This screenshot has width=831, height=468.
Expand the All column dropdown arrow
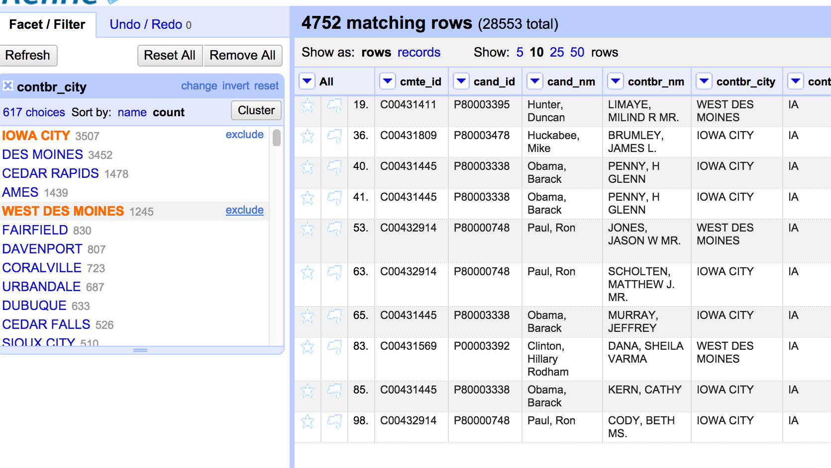[307, 81]
